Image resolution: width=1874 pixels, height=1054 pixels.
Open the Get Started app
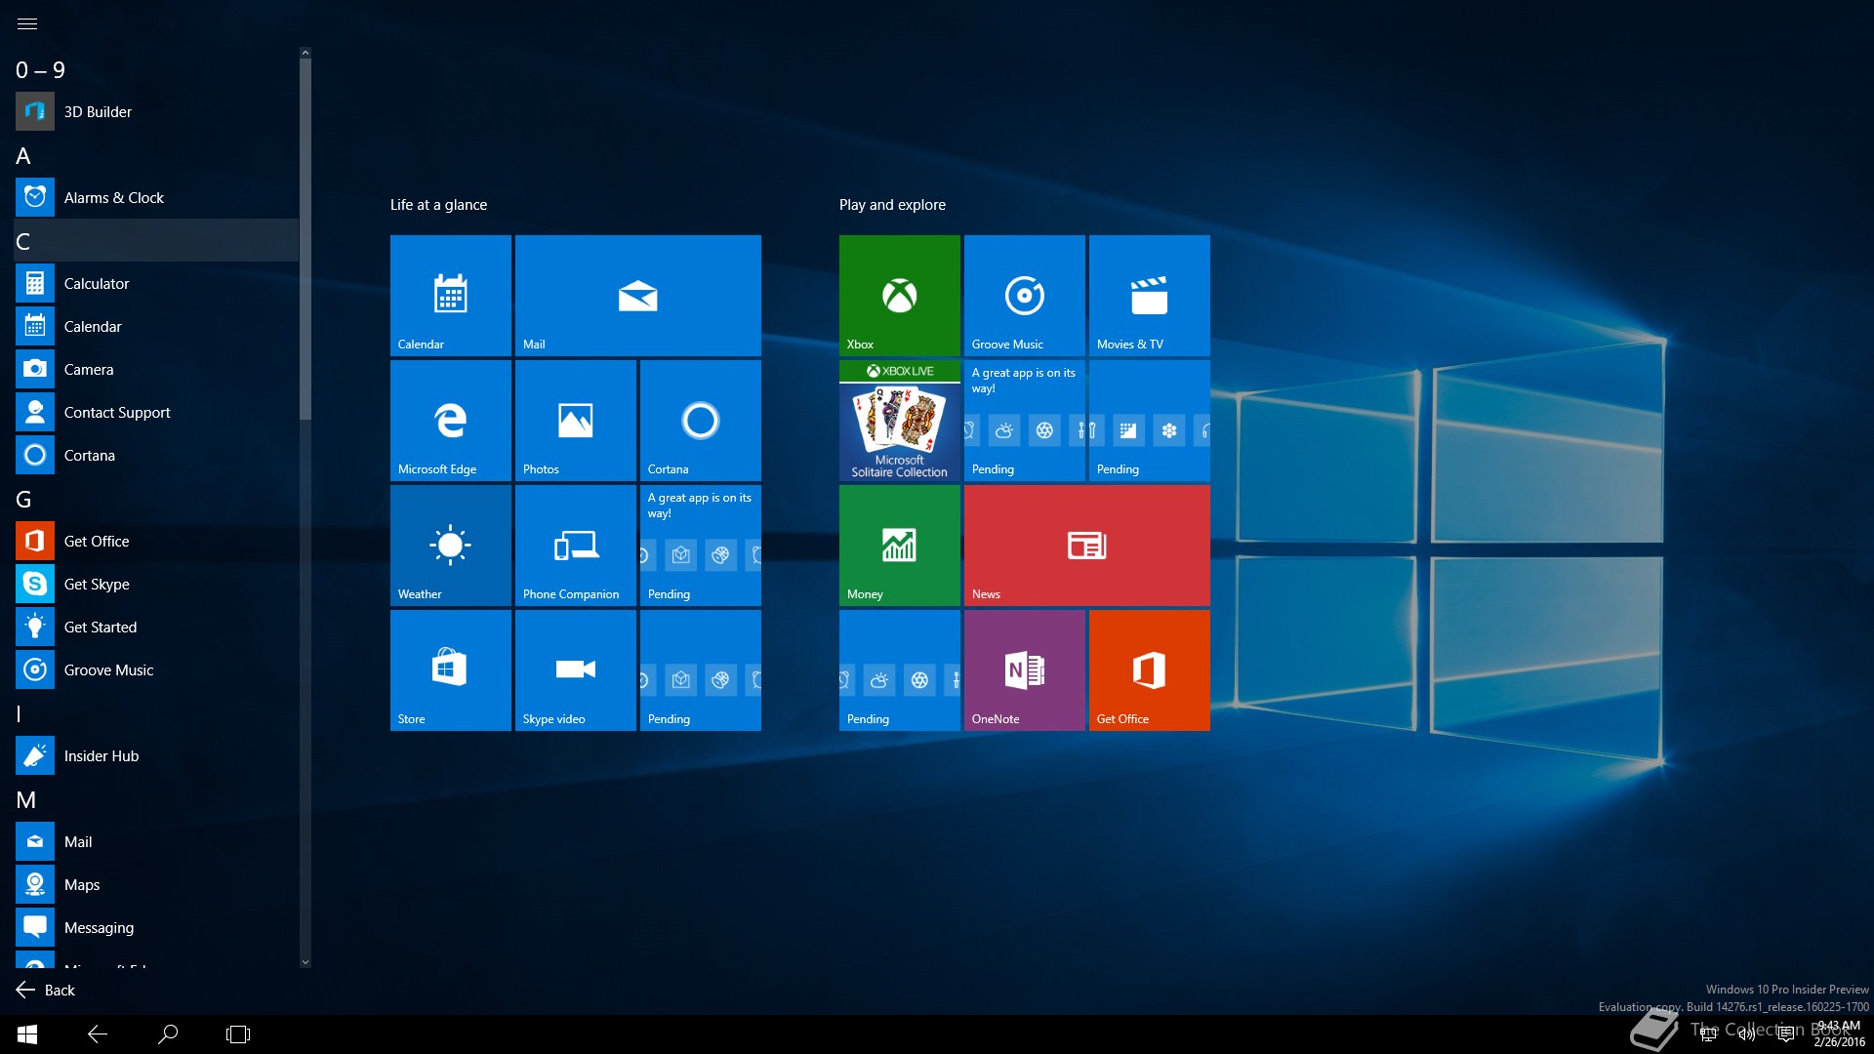tap(156, 628)
